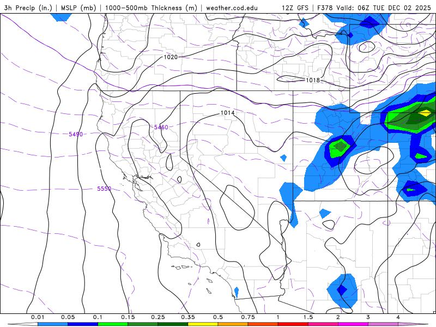Click the legend value 0.01
Viewport: 436px width, 327px height.
(38, 317)
